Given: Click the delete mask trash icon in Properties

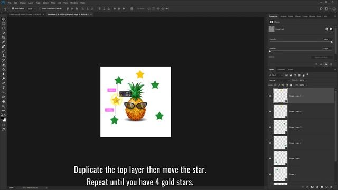Looking at the screenshot, I should (x=331, y=64).
